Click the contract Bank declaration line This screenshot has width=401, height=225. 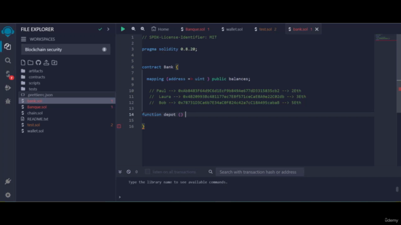pyautogui.click(x=160, y=67)
